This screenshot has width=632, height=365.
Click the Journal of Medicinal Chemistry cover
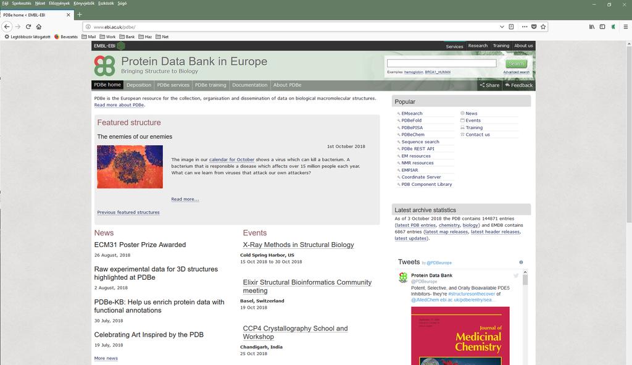(460, 335)
